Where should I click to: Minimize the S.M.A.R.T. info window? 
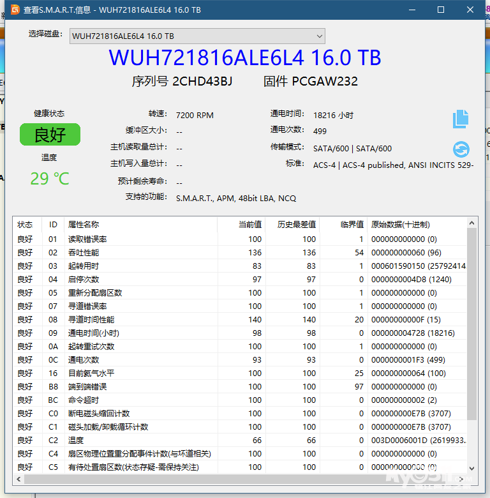tap(412, 10)
